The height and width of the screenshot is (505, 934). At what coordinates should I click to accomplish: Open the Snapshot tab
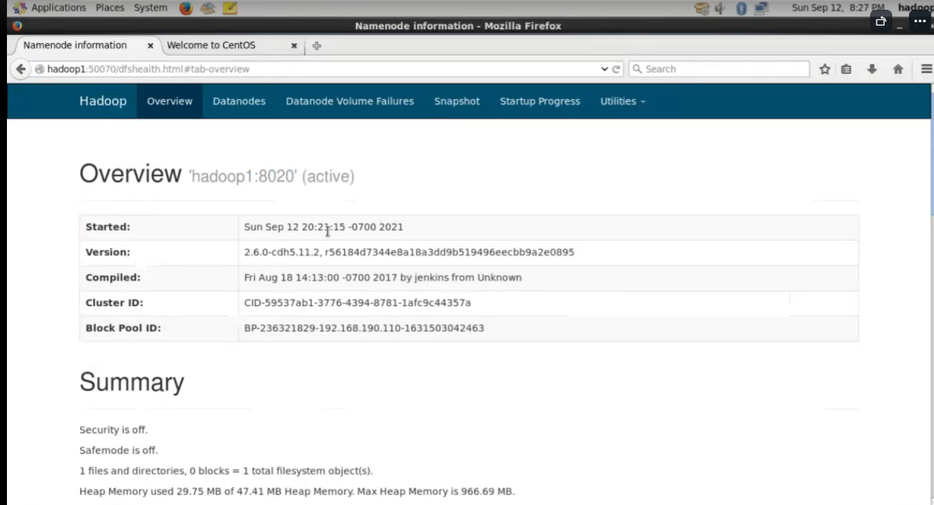click(x=457, y=101)
